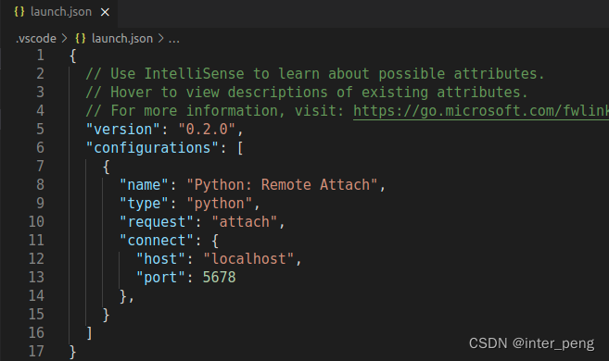This screenshot has height=361, width=609.
Task: Click the opening brace on line 1
Action: tap(72, 56)
